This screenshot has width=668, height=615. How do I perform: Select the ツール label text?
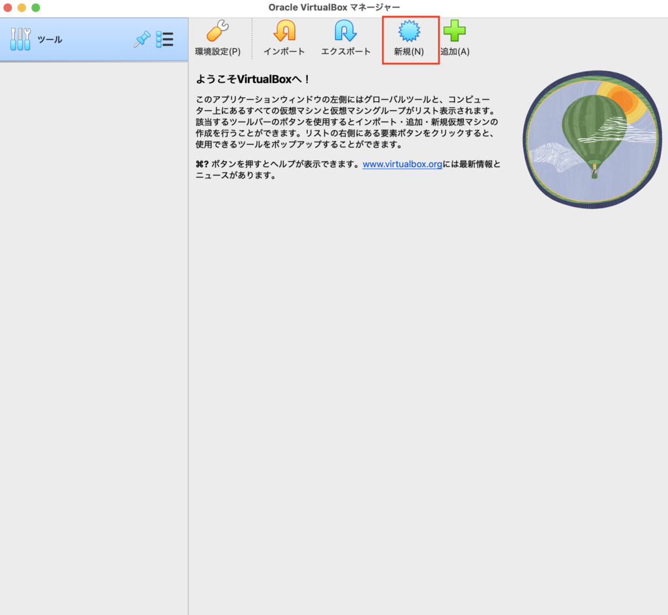50,40
